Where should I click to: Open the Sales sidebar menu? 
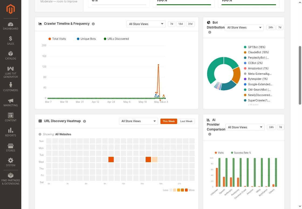11,41
